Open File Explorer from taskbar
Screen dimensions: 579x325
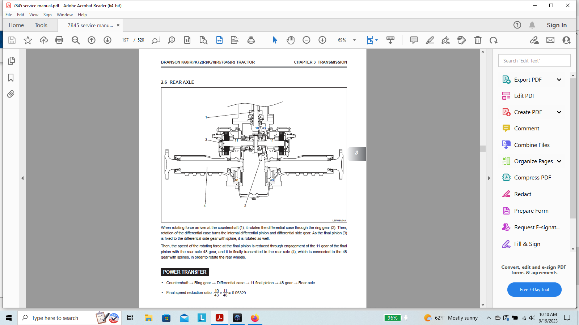[x=148, y=318]
